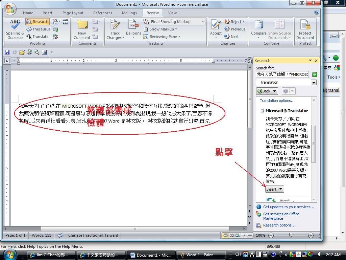Select the Mailings tab

click(x=129, y=13)
